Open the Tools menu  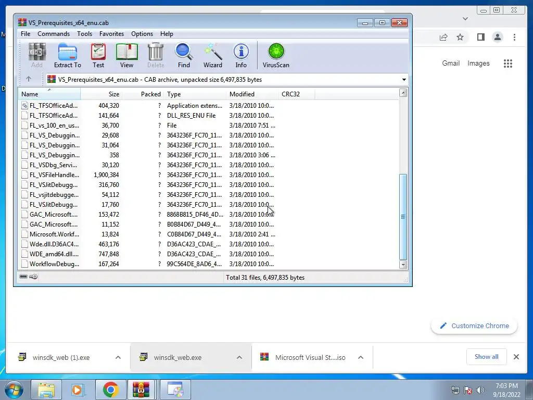[85, 34]
